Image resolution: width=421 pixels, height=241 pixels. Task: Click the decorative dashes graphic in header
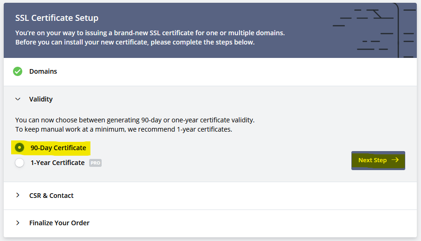pos(376,30)
